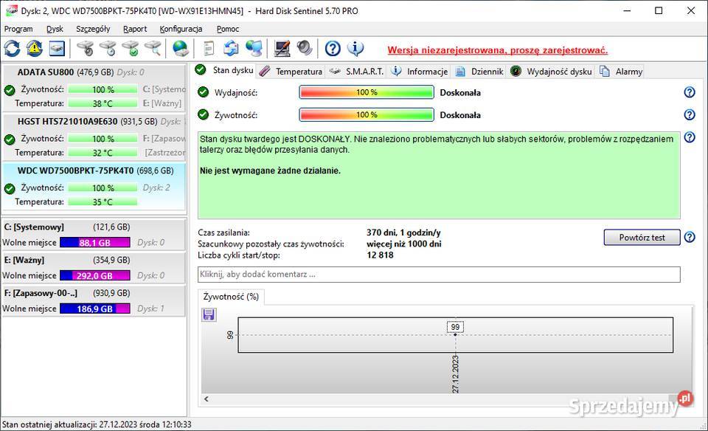Image resolution: width=708 pixels, height=431 pixels.
Task: Click the status bar last update text
Action: (97, 424)
